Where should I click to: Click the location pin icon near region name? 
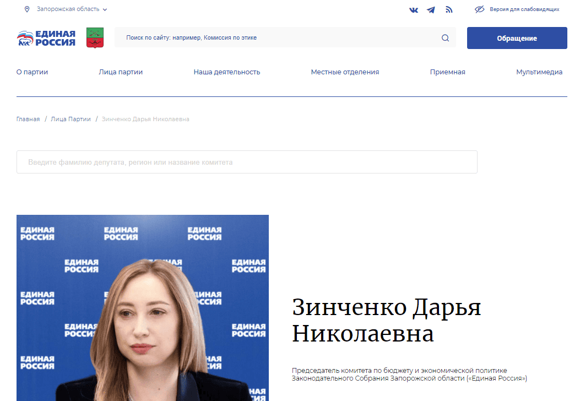(26, 9)
